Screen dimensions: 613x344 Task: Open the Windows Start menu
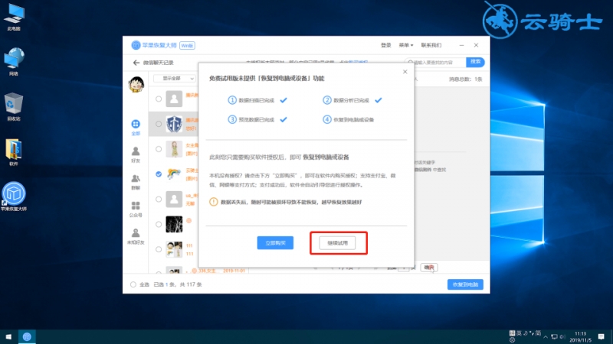click(8, 336)
